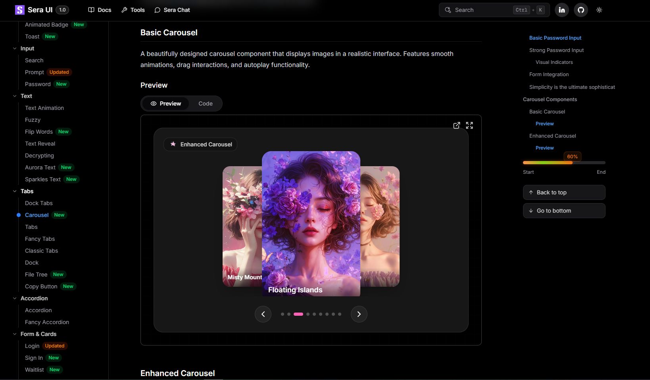
Task: Open preview in new window icon
Action: click(x=457, y=125)
